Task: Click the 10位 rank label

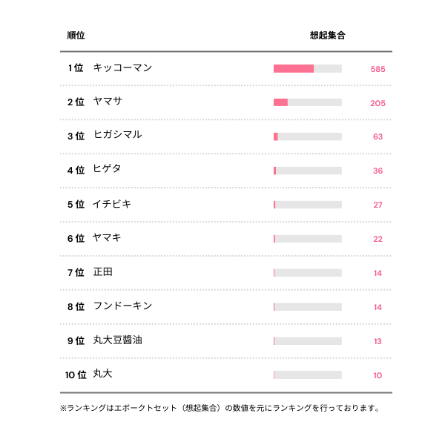Action: click(76, 375)
